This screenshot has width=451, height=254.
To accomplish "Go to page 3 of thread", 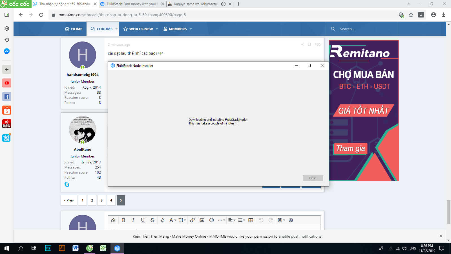I will click(x=102, y=200).
